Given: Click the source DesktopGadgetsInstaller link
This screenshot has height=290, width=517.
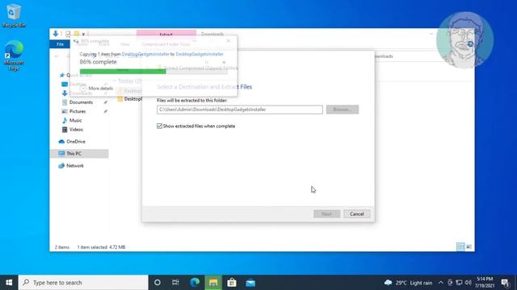Looking at the screenshot, I should click(x=145, y=54).
